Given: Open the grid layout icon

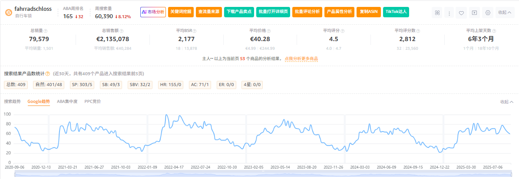Looking at the screenshot, I should pos(438,13).
